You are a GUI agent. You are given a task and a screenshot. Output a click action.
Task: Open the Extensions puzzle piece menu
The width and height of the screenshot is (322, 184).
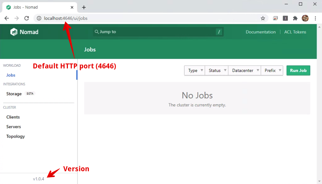[295, 18]
